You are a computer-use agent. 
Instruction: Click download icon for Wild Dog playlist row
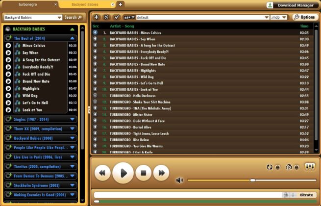95,77
